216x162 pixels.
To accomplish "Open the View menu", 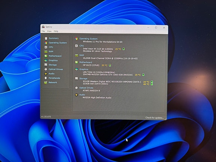I will pyautogui.click(x=49, y=31).
